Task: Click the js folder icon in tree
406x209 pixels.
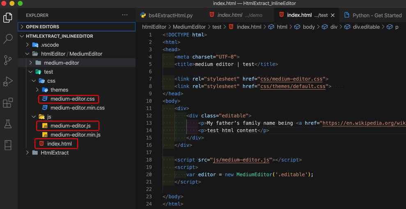Action: pos(41,117)
